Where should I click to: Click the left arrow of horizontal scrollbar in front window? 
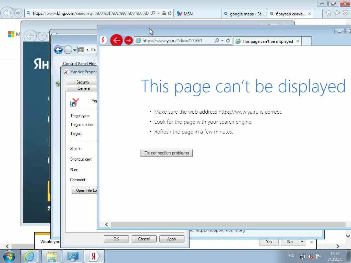click(x=107, y=224)
